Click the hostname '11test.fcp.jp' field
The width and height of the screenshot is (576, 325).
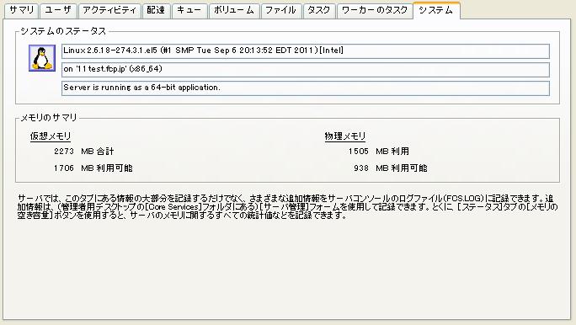tap(306, 69)
